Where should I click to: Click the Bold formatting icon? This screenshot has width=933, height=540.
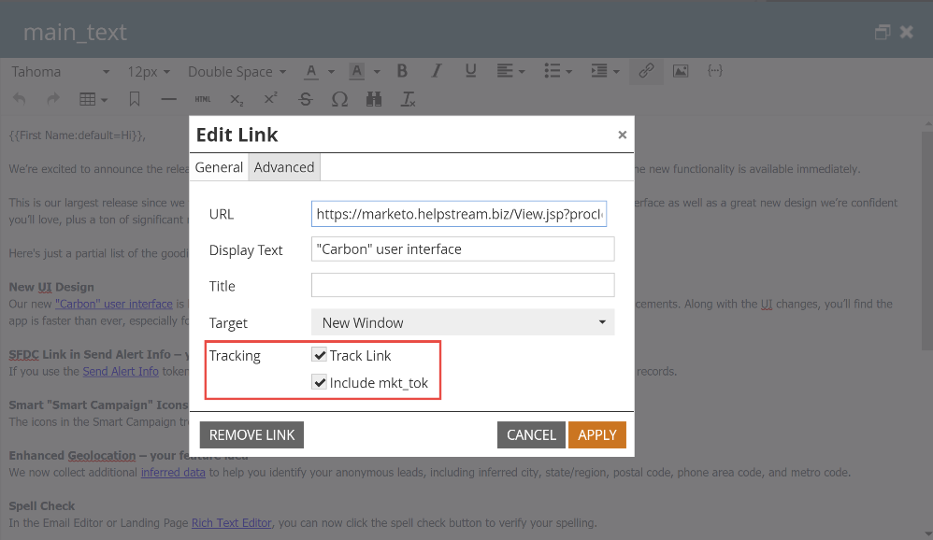click(x=402, y=71)
